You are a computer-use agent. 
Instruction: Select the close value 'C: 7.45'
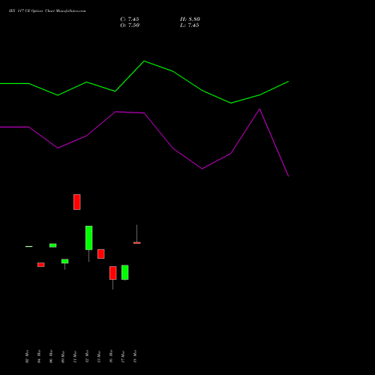130,19
